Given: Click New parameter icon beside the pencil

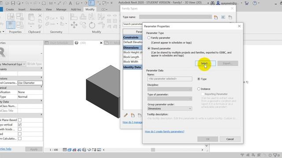Looking at the screenshot, I should click(x=133, y=115).
